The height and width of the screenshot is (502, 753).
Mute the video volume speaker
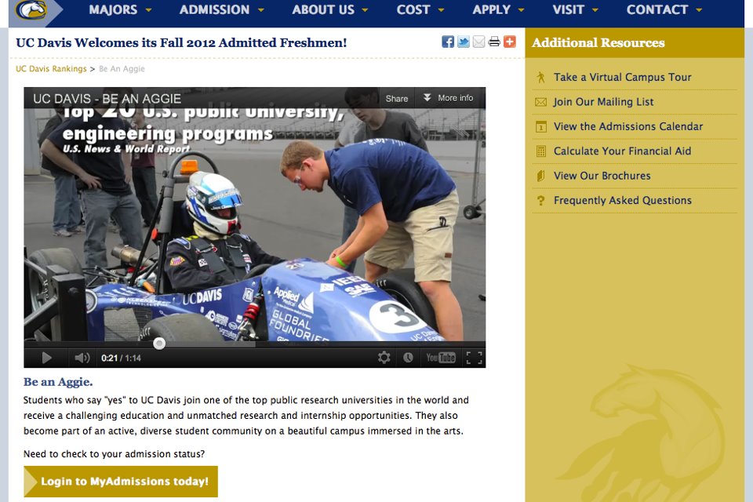[x=82, y=358]
